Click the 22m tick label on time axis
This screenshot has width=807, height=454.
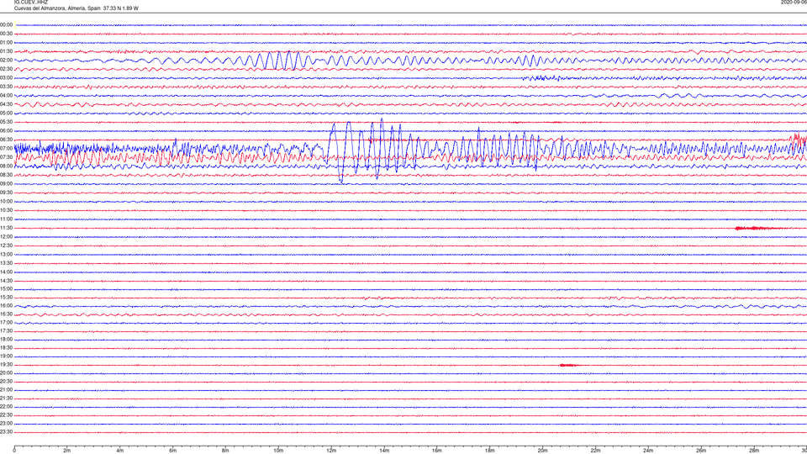595,451
